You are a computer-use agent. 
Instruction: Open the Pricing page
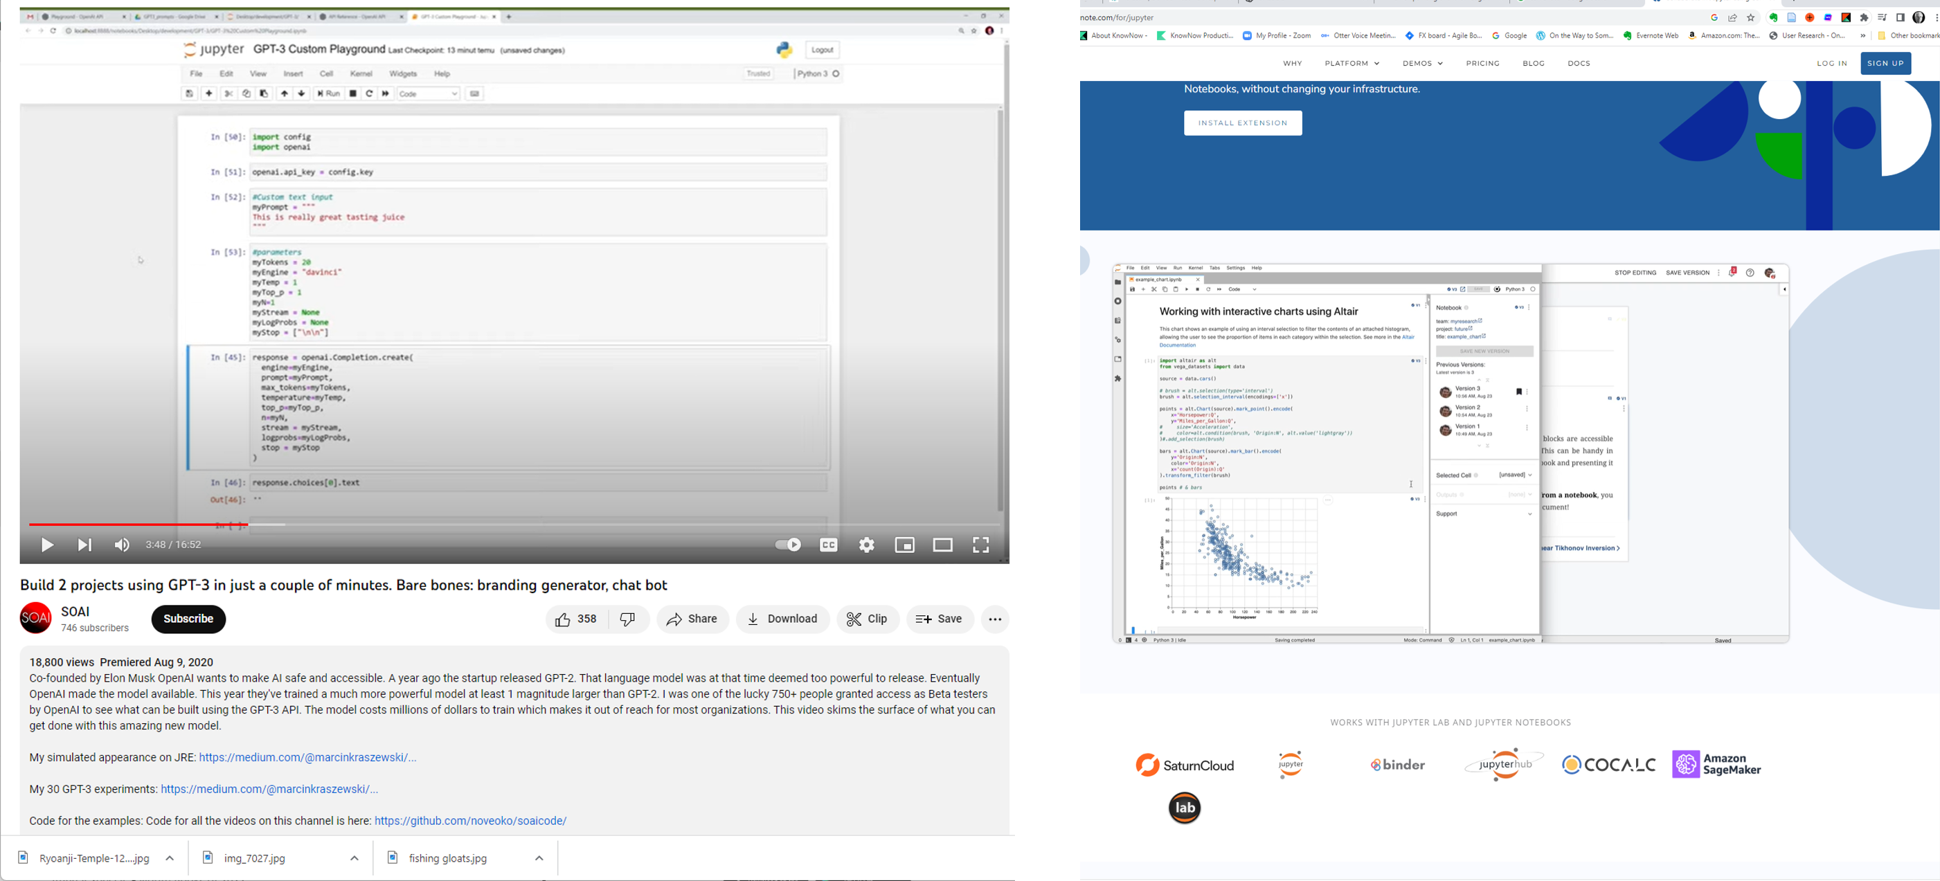click(x=1482, y=64)
